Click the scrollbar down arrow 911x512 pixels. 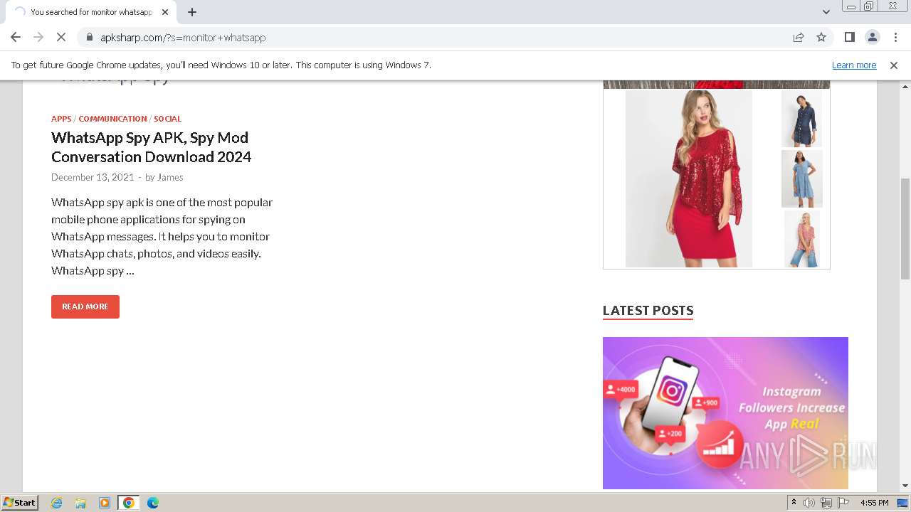coord(905,486)
